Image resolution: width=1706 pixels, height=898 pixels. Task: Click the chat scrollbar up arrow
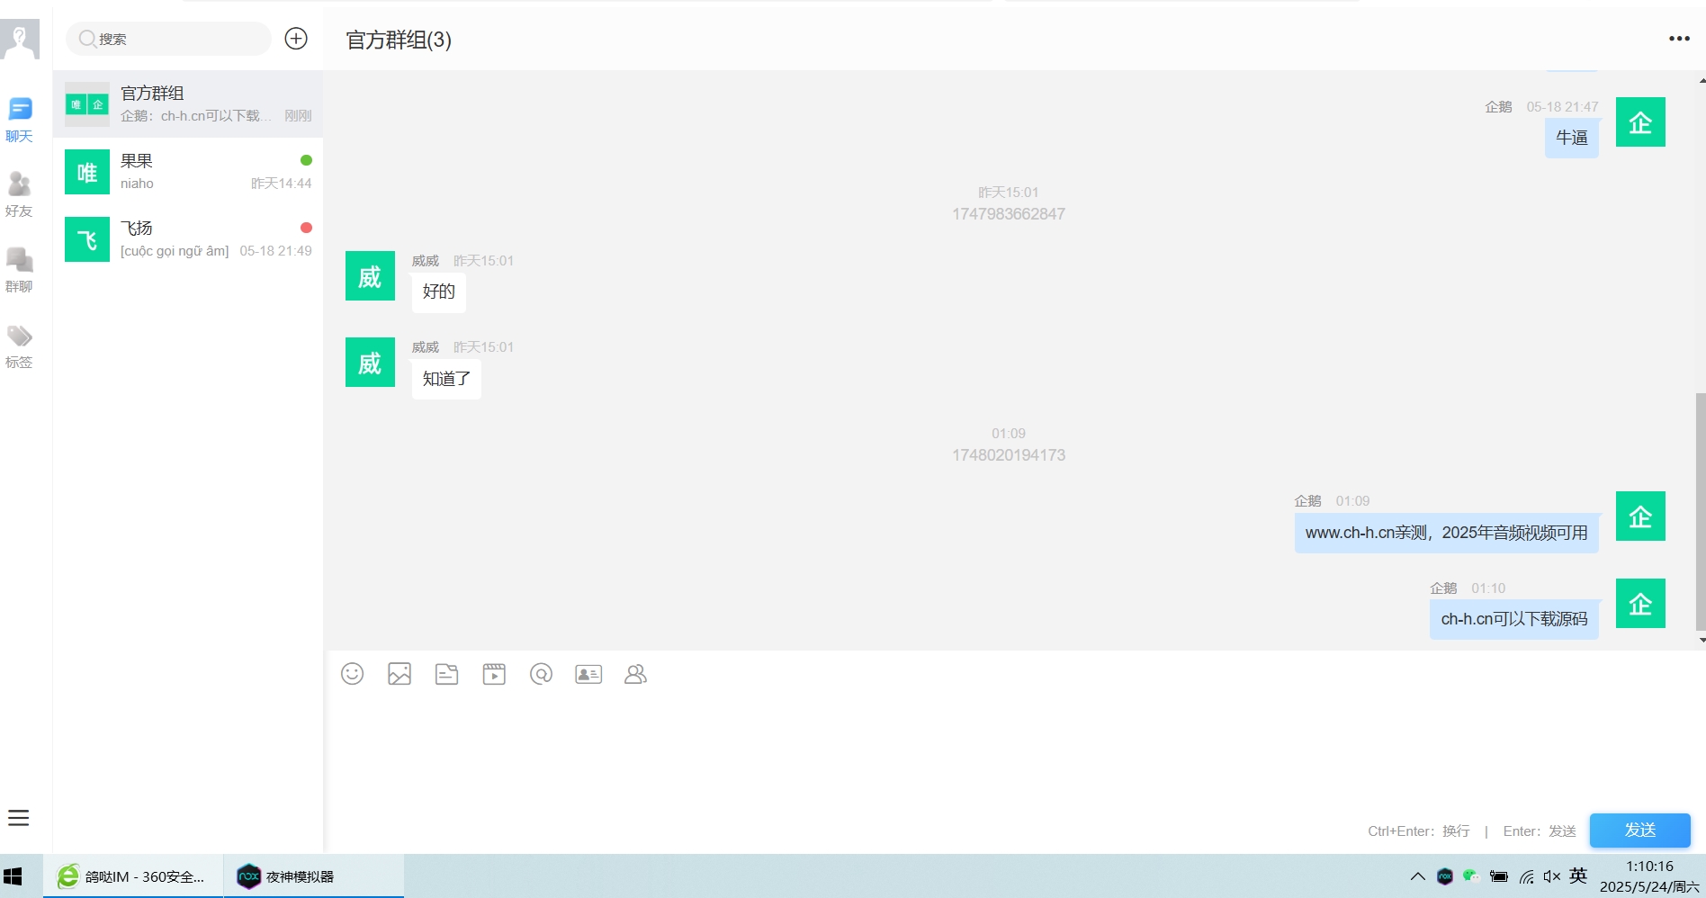(1702, 80)
